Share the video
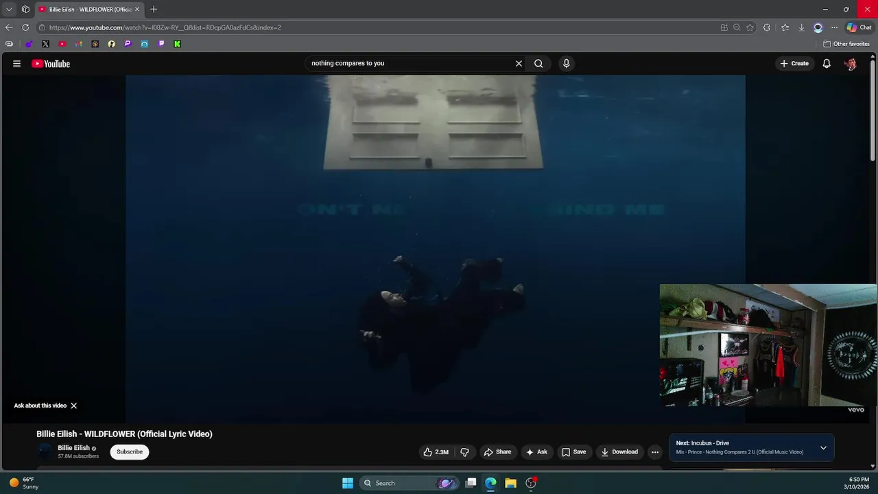This screenshot has width=878, height=494. (497, 451)
